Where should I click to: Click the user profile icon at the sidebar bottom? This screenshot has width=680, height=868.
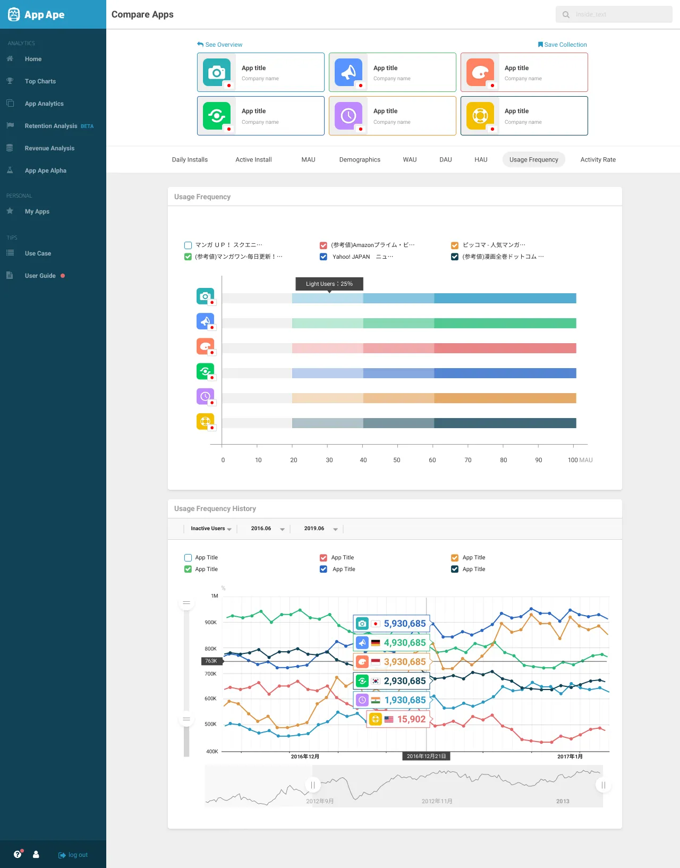tap(36, 855)
